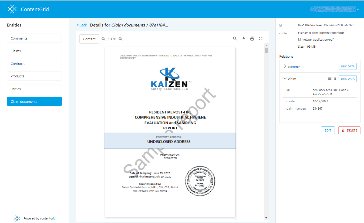Open search in the PDF viewer
This screenshot has height=223, width=364.
tap(235, 39)
